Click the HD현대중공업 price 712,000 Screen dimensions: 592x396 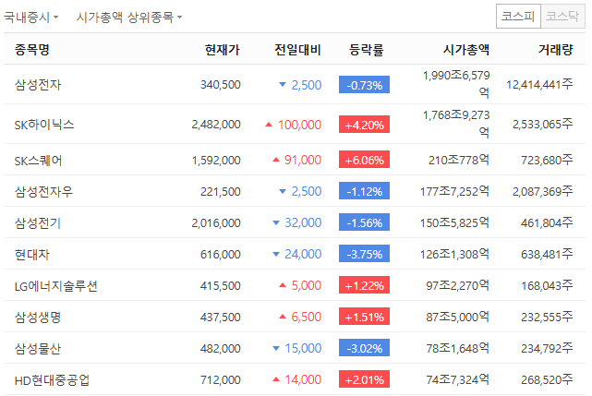pos(221,379)
